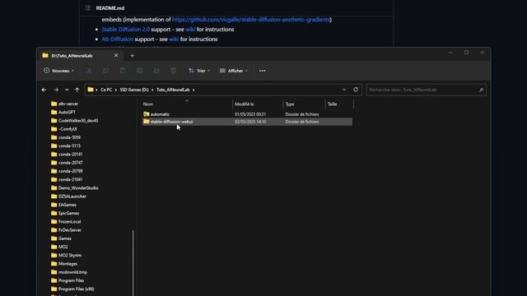Expand the recent locations chevron
The width and height of the screenshot is (527, 296).
(x=67, y=90)
